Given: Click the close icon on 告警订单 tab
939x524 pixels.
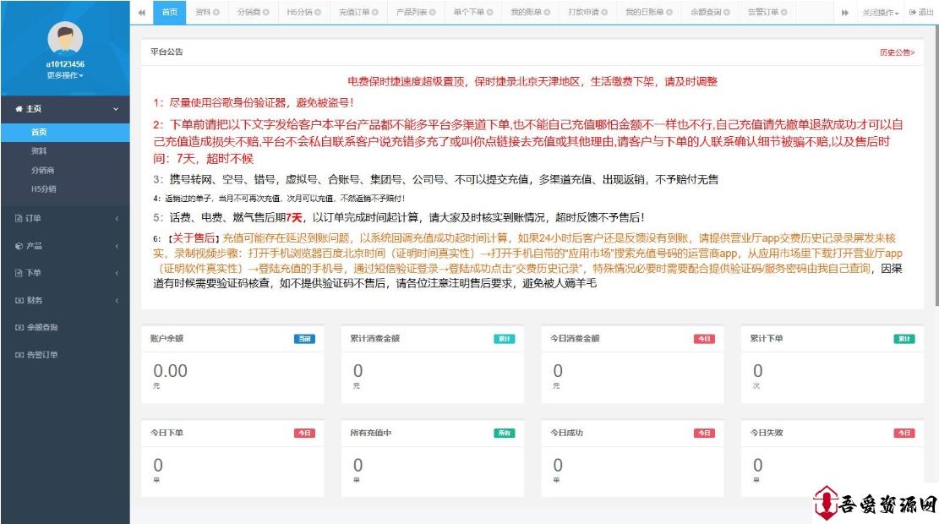Looking at the screenshot, I should point(783,12).
